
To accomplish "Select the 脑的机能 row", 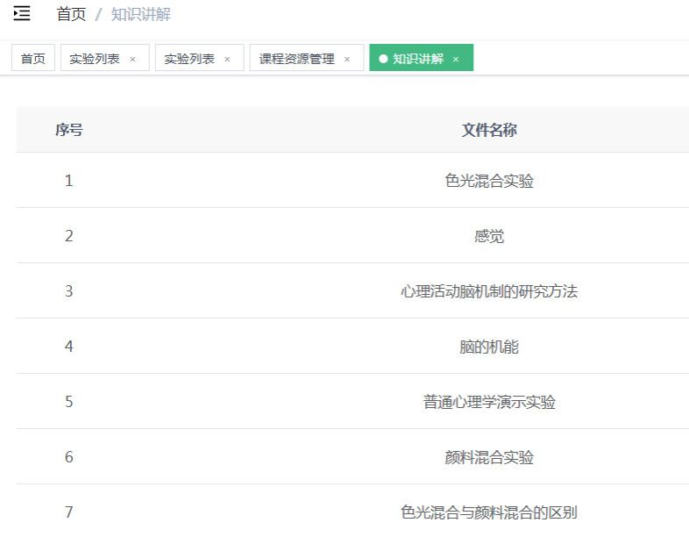I will click(x=489, y=347).
